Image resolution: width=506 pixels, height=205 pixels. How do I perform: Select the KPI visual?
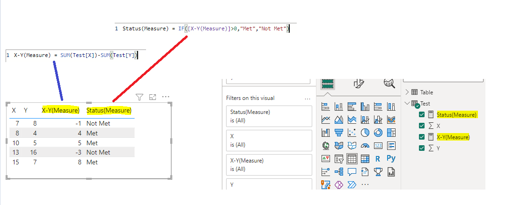(326, 159)
